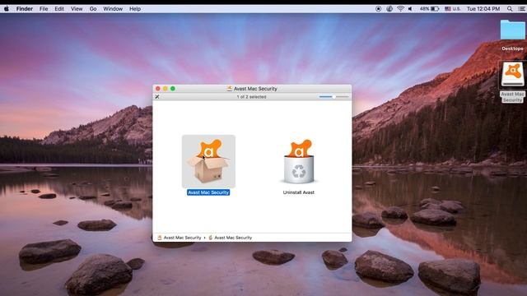Open the File menu
Image resolution: width=527 pixels, height=296 pixels.
[x=44, y=9]
